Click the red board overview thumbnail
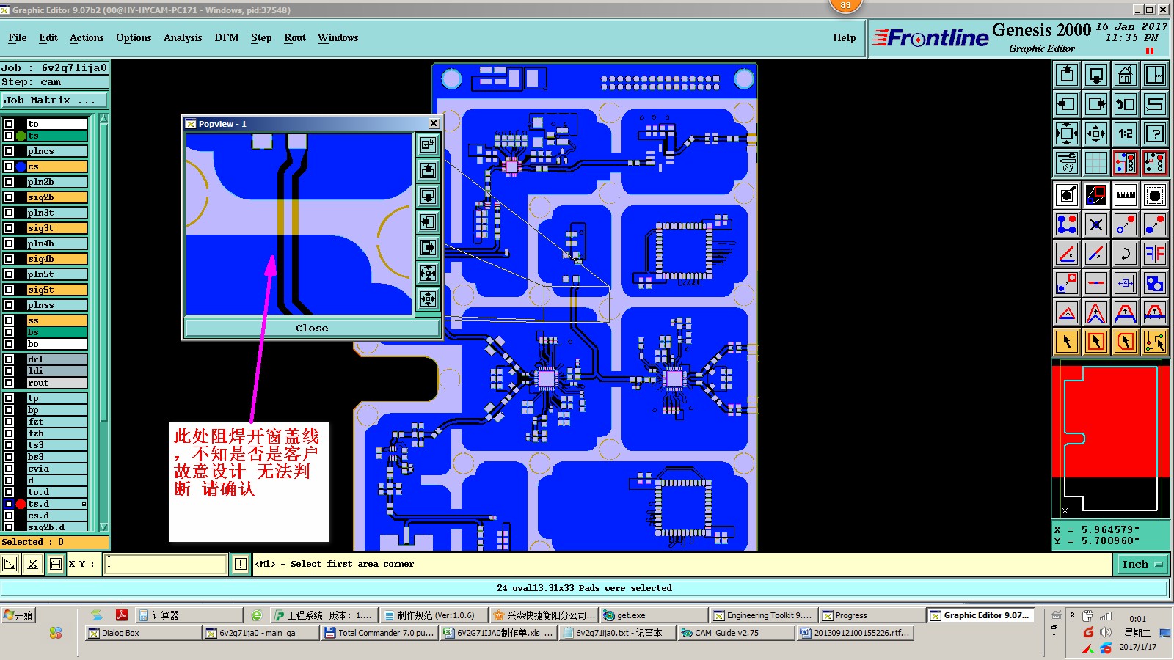This screenshot has width=1174, height=660. [x=1110, y=440]
